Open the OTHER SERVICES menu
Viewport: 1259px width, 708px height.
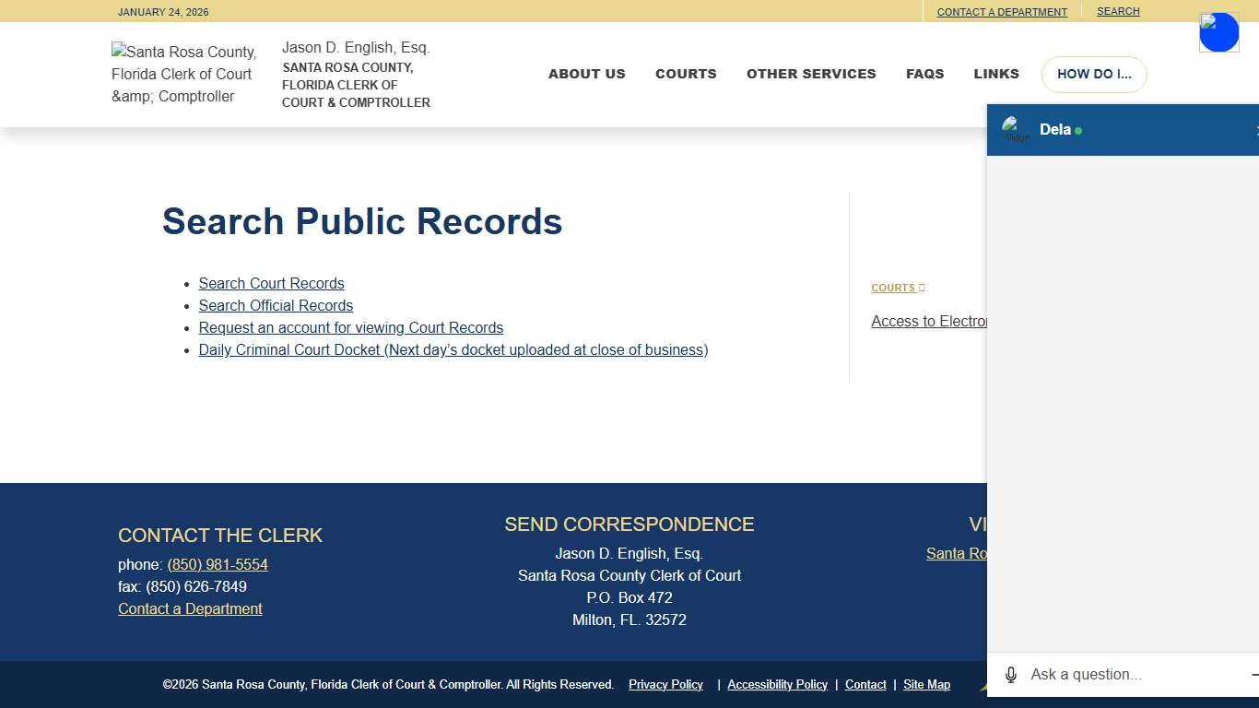pos(811,74)
